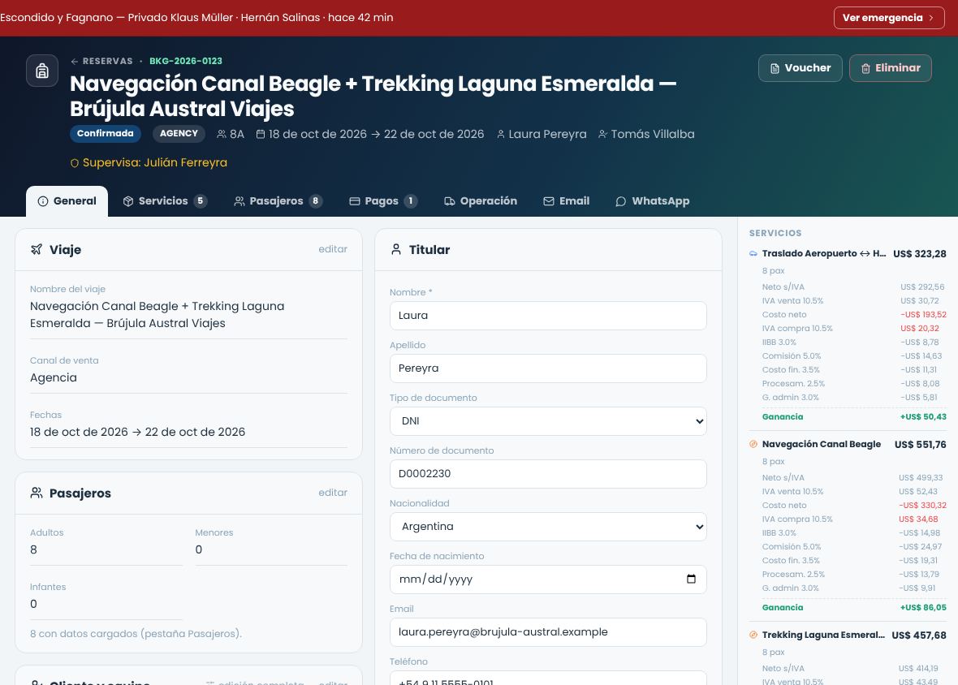Click the person icon in the Titular card header

coord(396,249)
